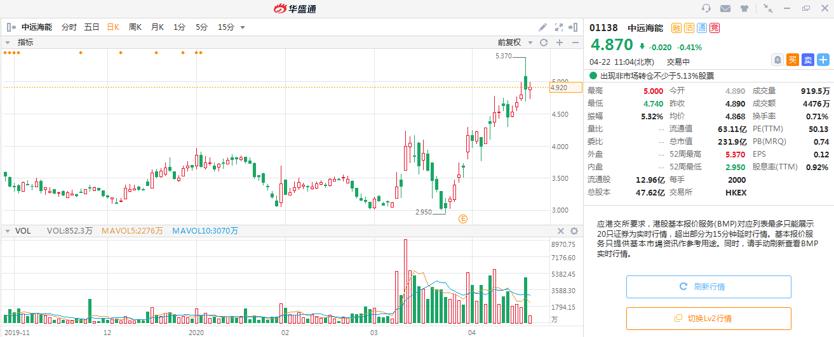Select the 月K monthly candlestick tab
Viewport: 834px width, 337px height.
tap(157, 27)
